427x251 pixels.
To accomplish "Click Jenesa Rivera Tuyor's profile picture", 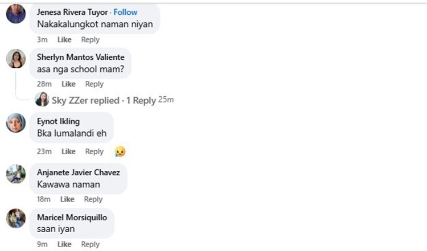I will pyautogui.click(x=15, y=14).
